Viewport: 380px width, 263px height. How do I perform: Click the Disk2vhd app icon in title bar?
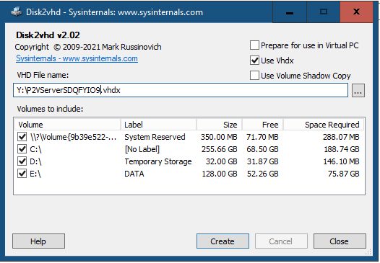pos(17,12)
